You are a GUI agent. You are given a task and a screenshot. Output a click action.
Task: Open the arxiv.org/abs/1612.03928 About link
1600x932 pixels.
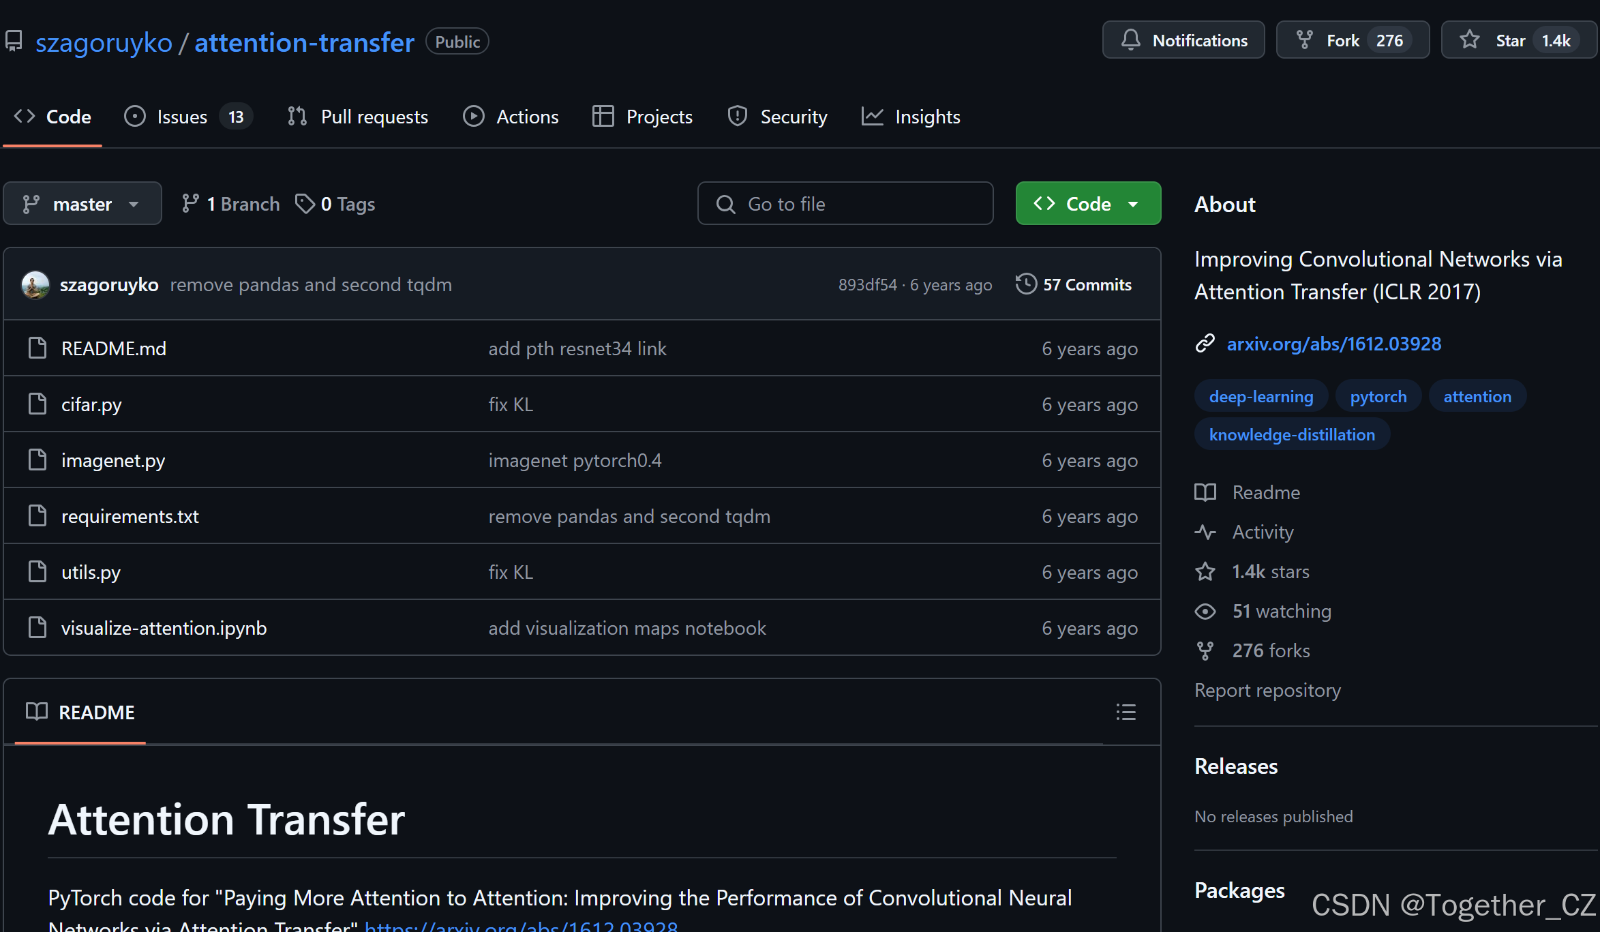[1333, 344]
